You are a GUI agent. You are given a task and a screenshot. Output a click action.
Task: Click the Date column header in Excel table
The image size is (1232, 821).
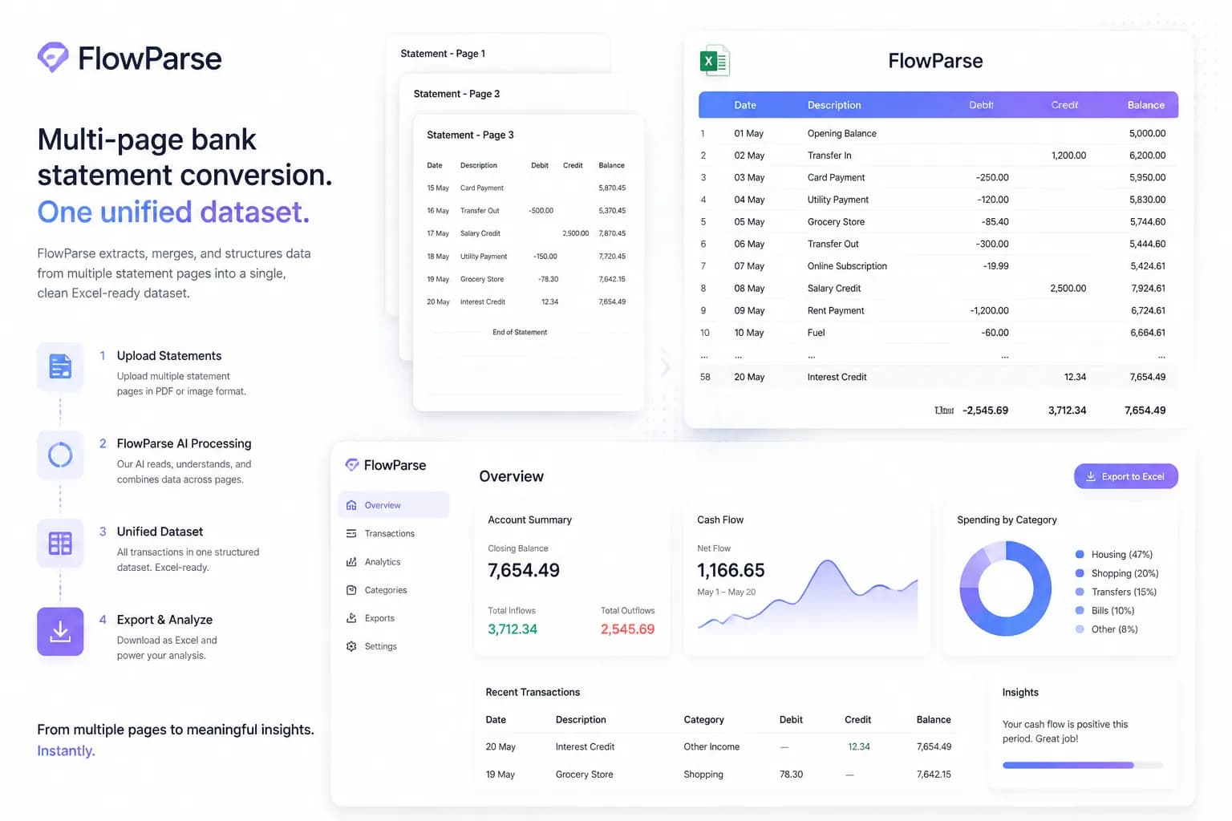tap(745, 105)
